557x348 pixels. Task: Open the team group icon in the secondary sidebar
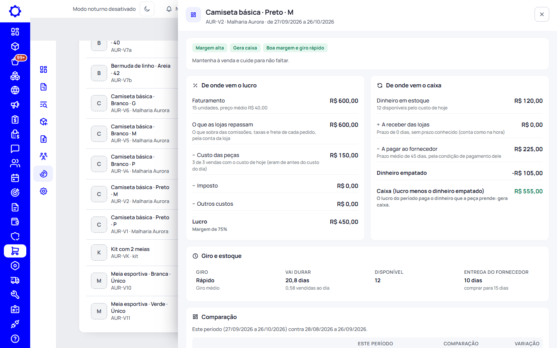(43, 156)
